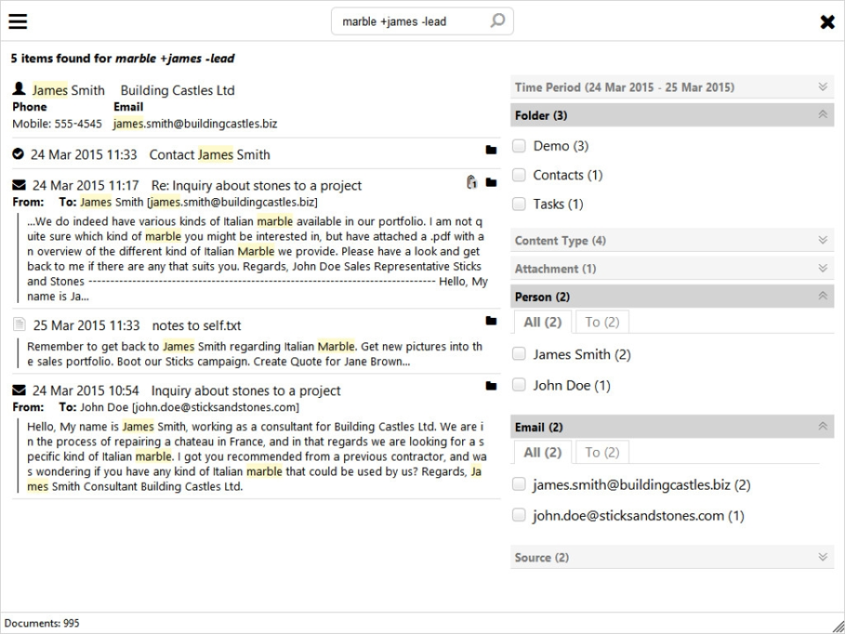Collapse the Folder filter section
The width and height of the screenshot is (845, 634).
coord(823,114)
